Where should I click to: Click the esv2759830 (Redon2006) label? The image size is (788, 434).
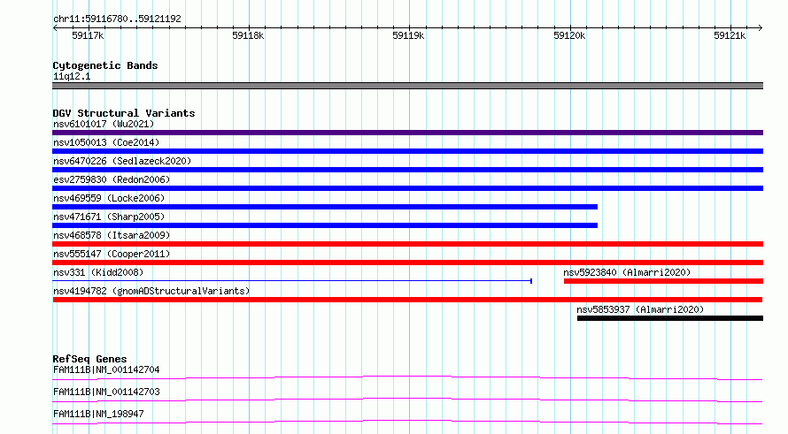pos(112,179)
